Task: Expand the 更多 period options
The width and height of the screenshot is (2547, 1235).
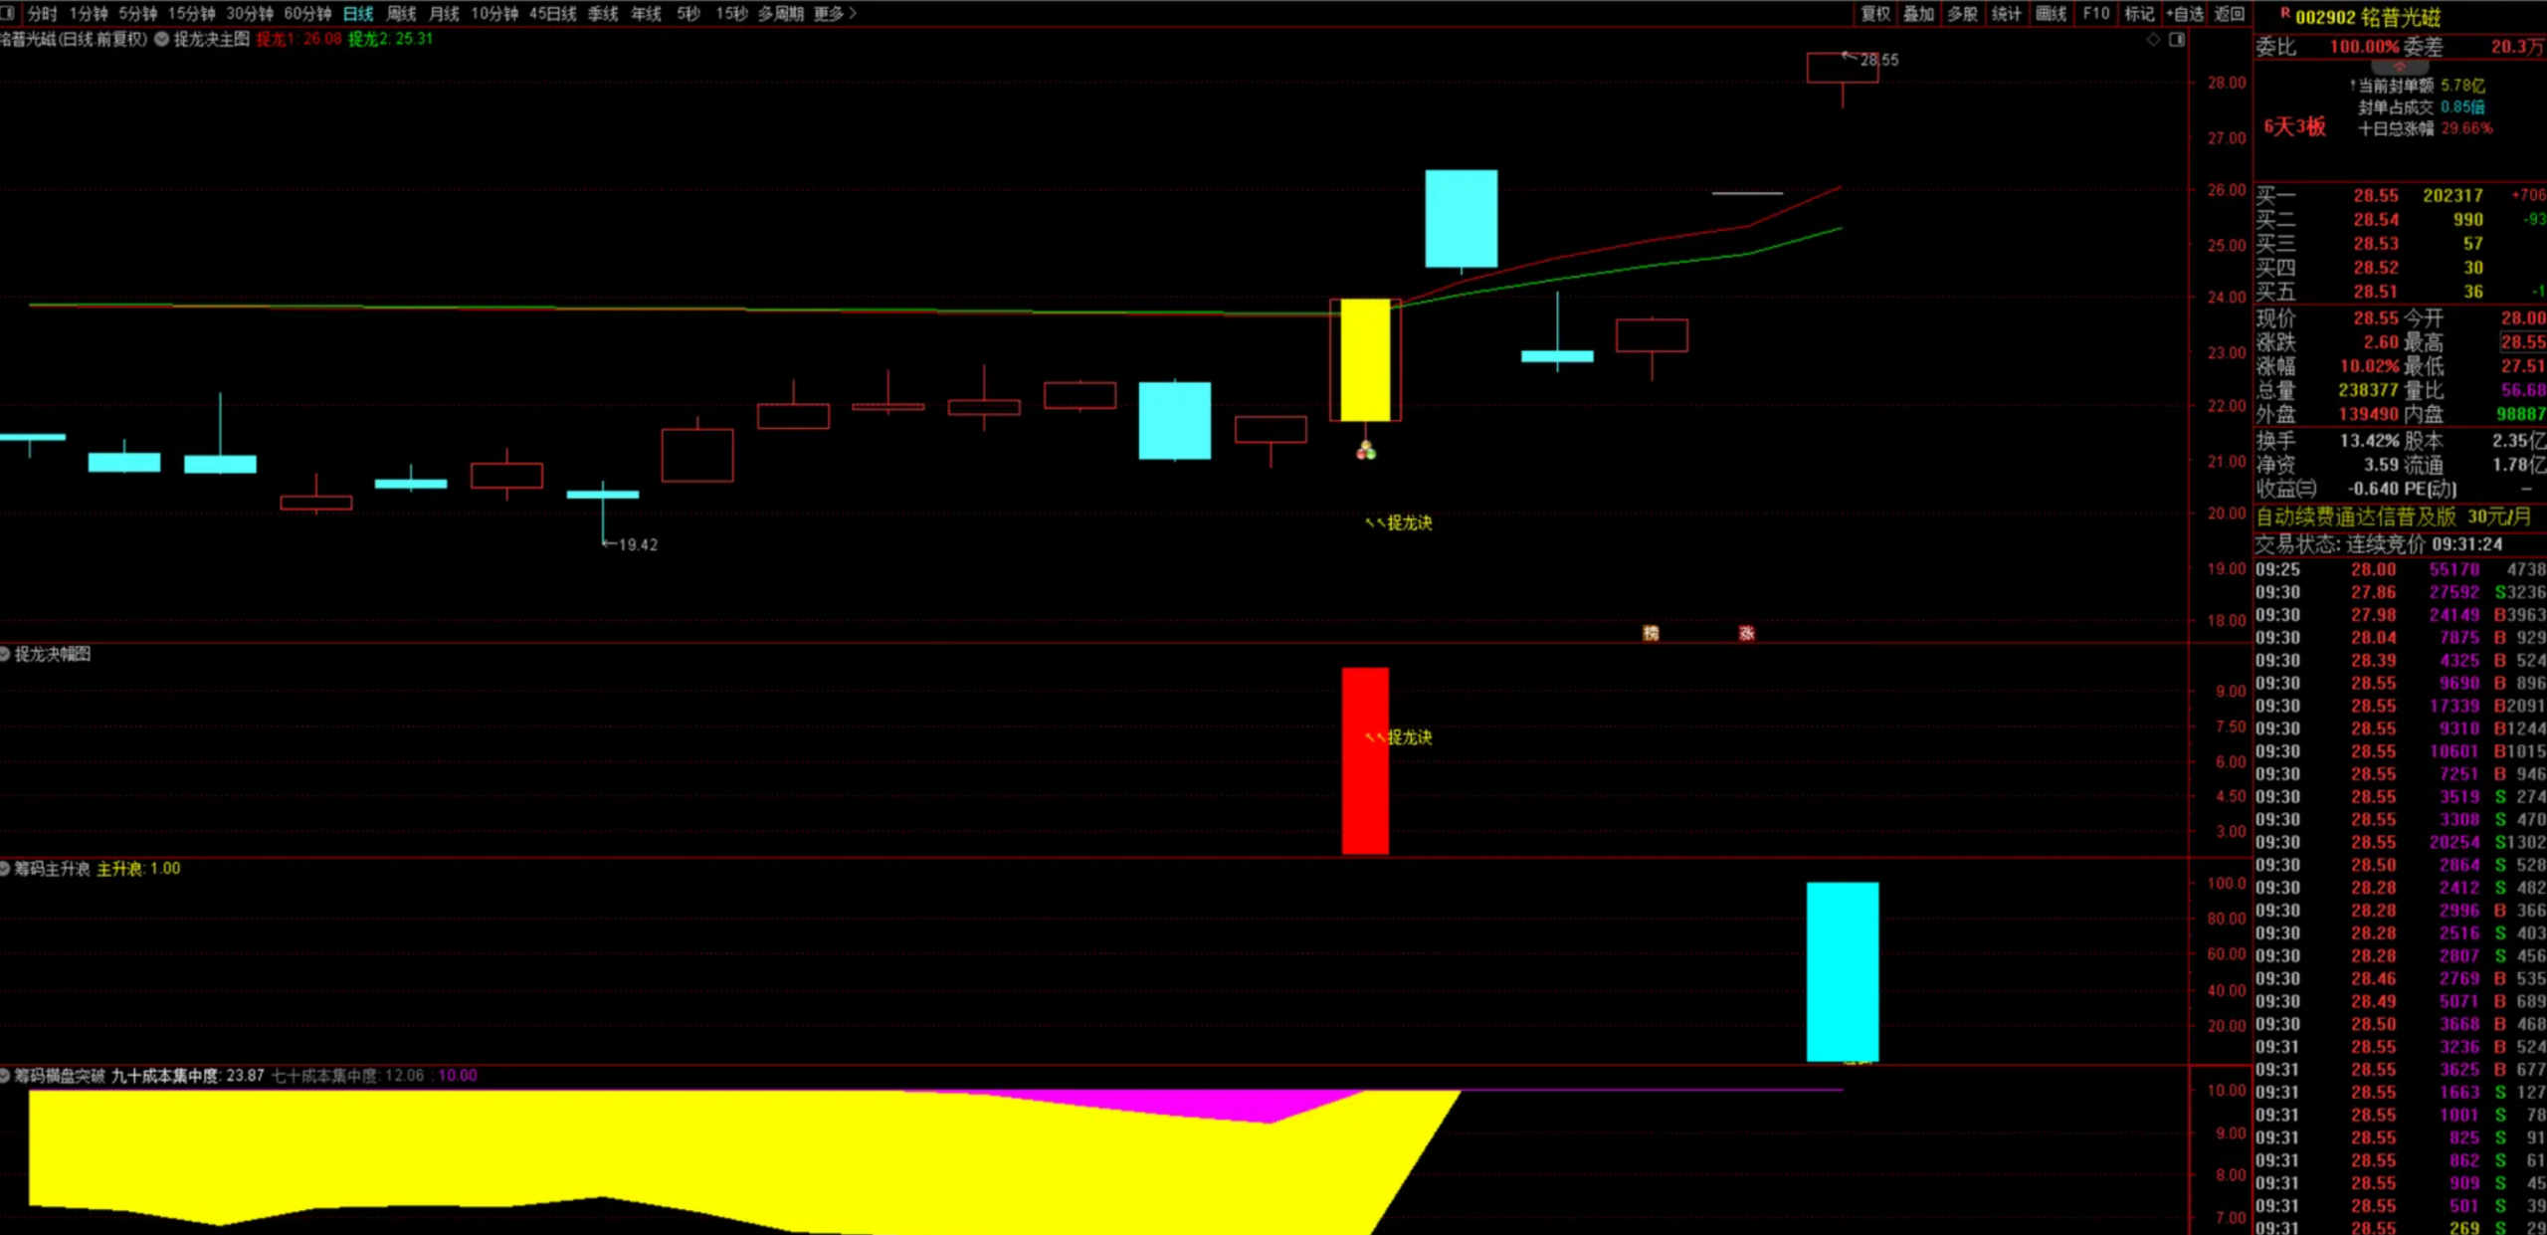Action: point(834,14)
